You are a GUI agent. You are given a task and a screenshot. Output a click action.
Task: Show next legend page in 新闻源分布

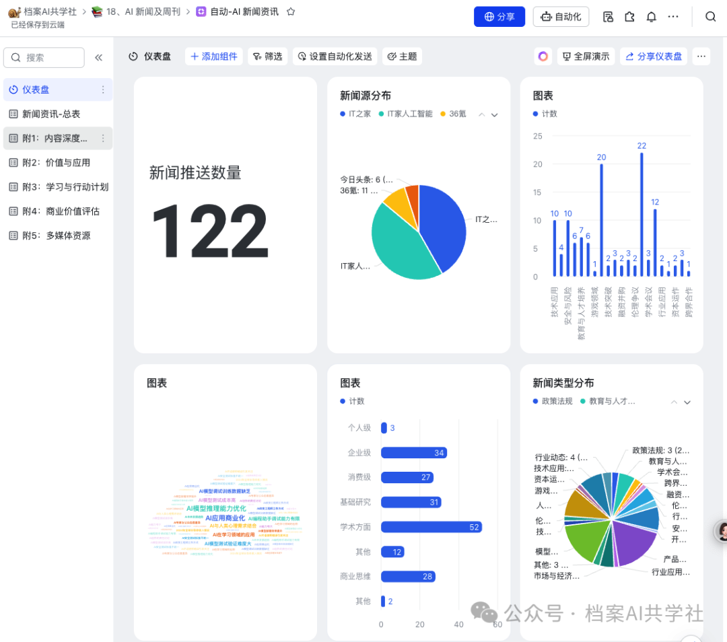tap(495, 115)
